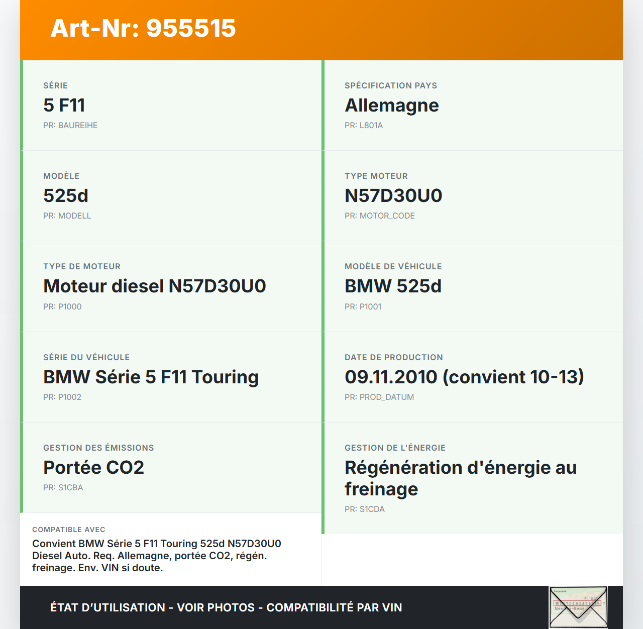Click the PR: S1CDA code label

tap(365, 509)
